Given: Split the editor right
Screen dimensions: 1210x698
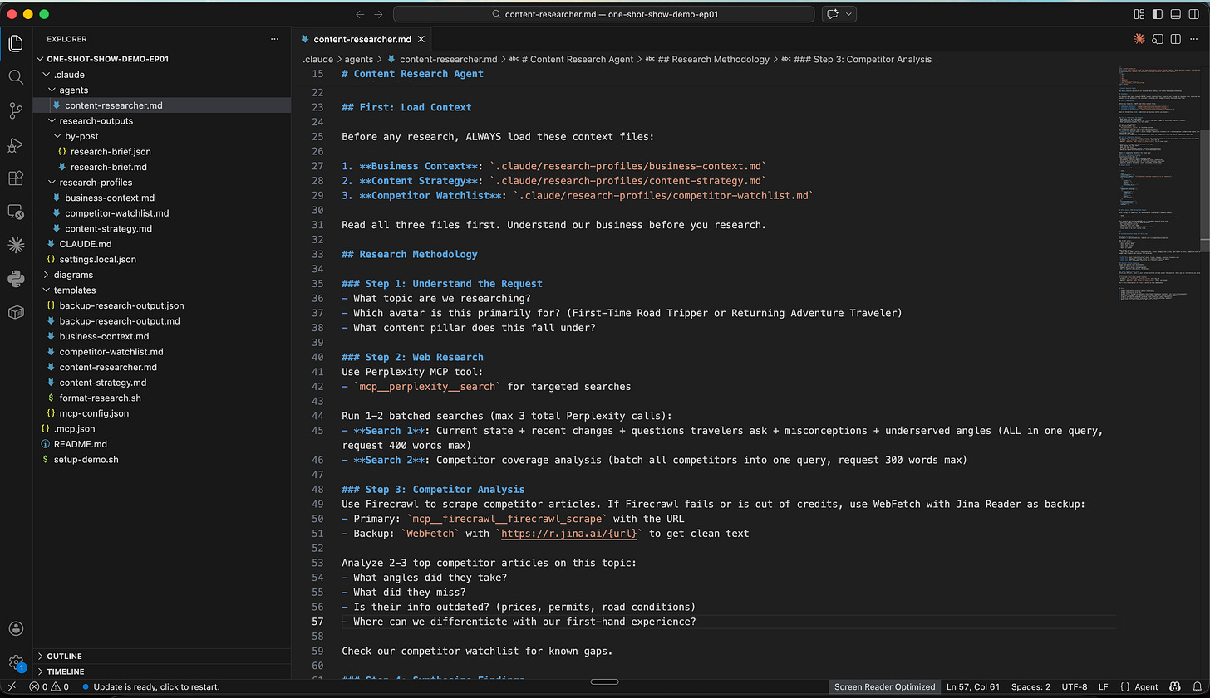Looking at the screenshot, I should click(x=1176, y=39).
